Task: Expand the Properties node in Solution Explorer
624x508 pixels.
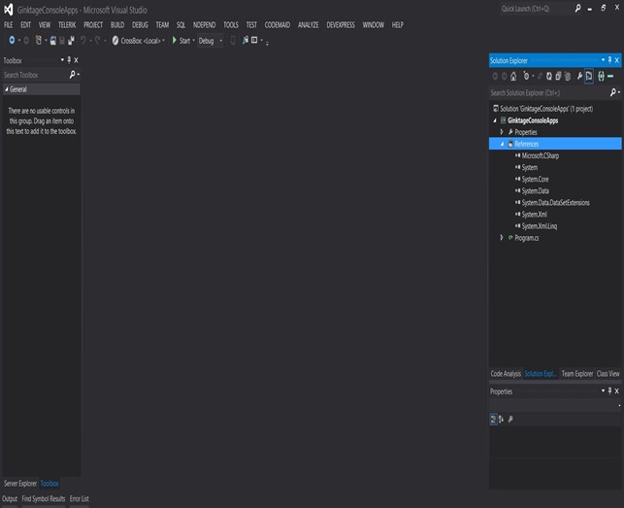Action: (x=502, y=132)
